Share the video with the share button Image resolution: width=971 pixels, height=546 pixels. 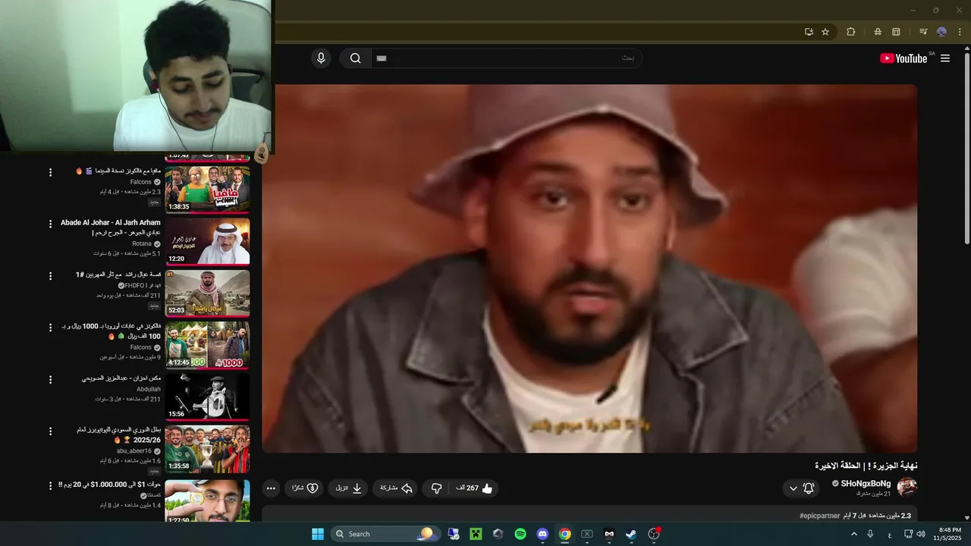coord(396,488)
